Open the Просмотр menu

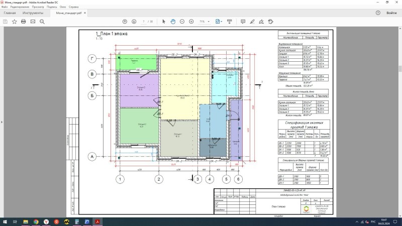pyautogui.click(x=37, y=8)
